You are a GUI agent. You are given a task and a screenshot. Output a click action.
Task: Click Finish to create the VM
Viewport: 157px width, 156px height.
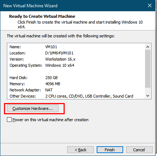point(110,150)
